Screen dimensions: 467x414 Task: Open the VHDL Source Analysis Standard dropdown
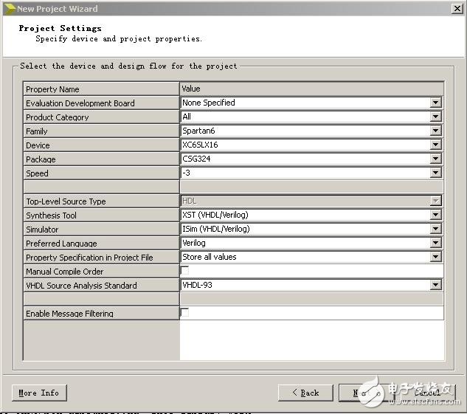(x=435, y=286)
